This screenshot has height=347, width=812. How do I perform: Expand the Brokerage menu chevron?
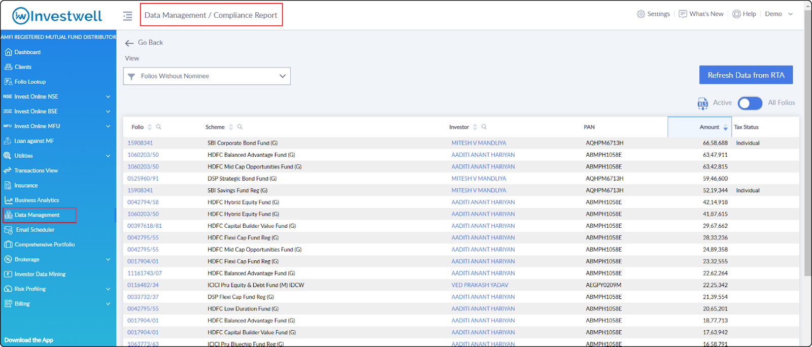[x=108, y=260]
